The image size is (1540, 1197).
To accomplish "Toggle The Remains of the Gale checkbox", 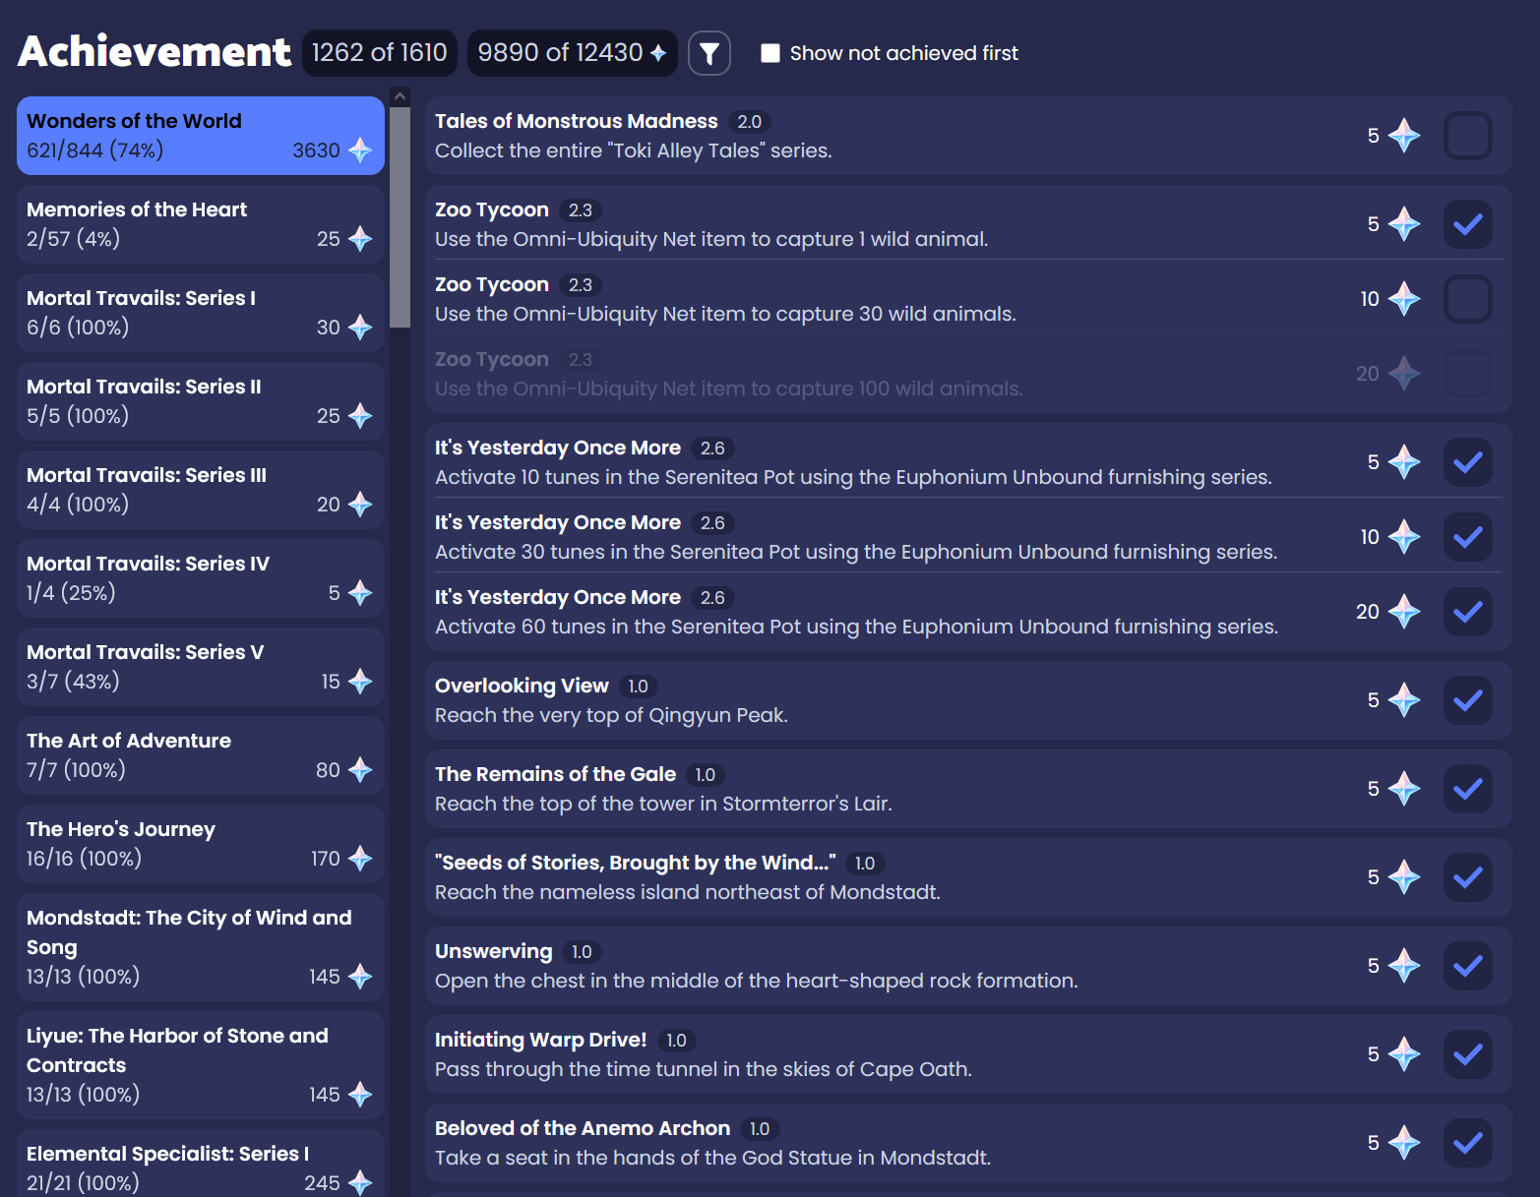I will pyautogui.click(x=1467, y=789).
